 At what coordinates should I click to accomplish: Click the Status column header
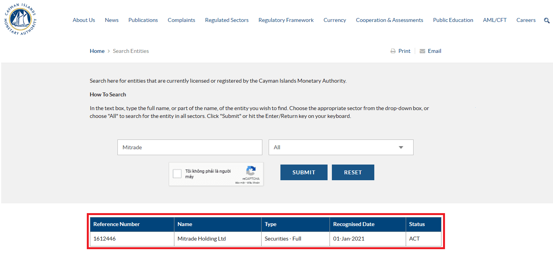[x=423, y=224]
